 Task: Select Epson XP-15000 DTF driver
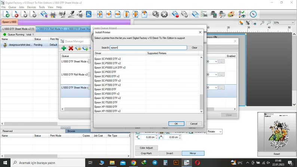coord(106,107)
